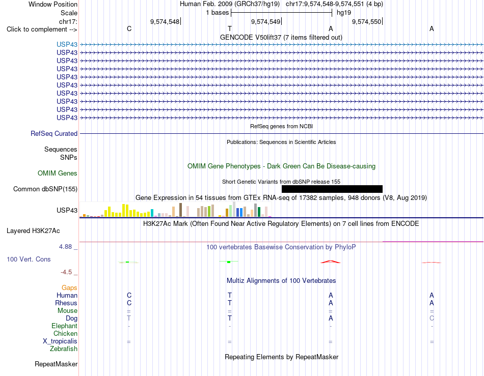Click the PhyloP Basewise Conservation title

tap(281, 247)
